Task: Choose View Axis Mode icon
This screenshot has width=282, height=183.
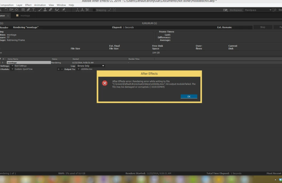Action: pos(87,10)
